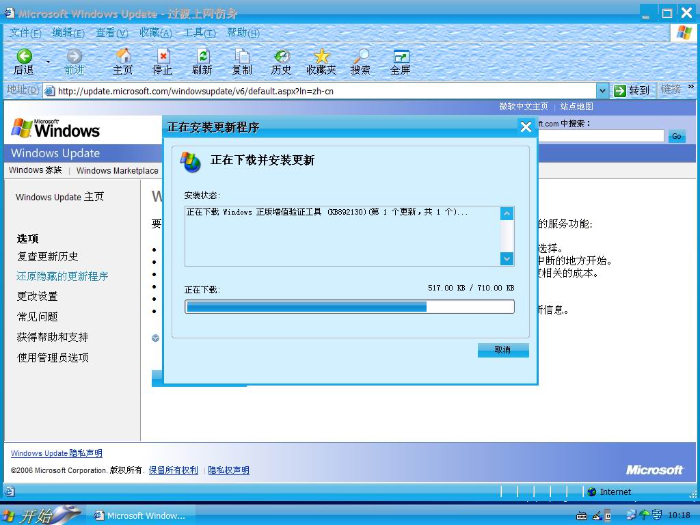This screenshot has height=525, width=700.
Task: Click the page icon in address bar
Action: (x=50, y=91)
